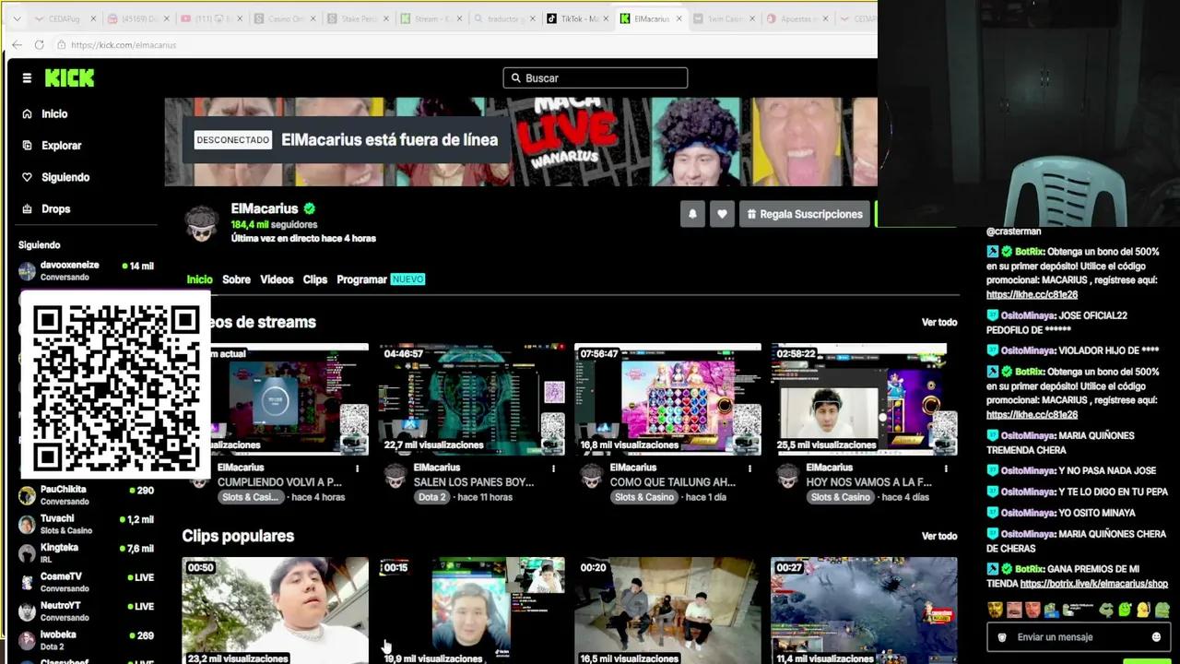Open the browser tab search dropdown chevron

[16, 18]
